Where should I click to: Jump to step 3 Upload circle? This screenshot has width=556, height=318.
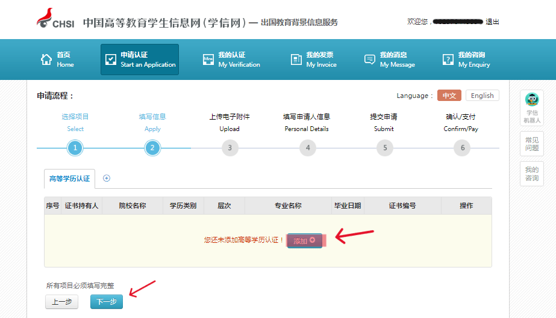(230, 148)
